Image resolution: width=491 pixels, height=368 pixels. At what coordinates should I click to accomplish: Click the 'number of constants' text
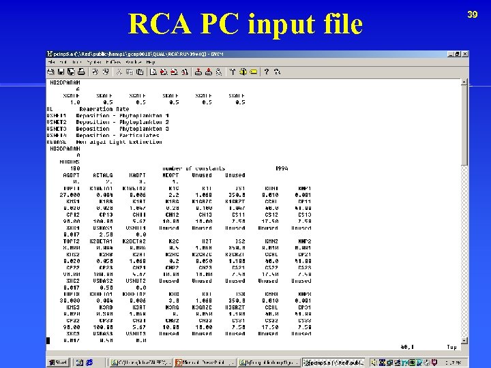[x=194, y=168]
